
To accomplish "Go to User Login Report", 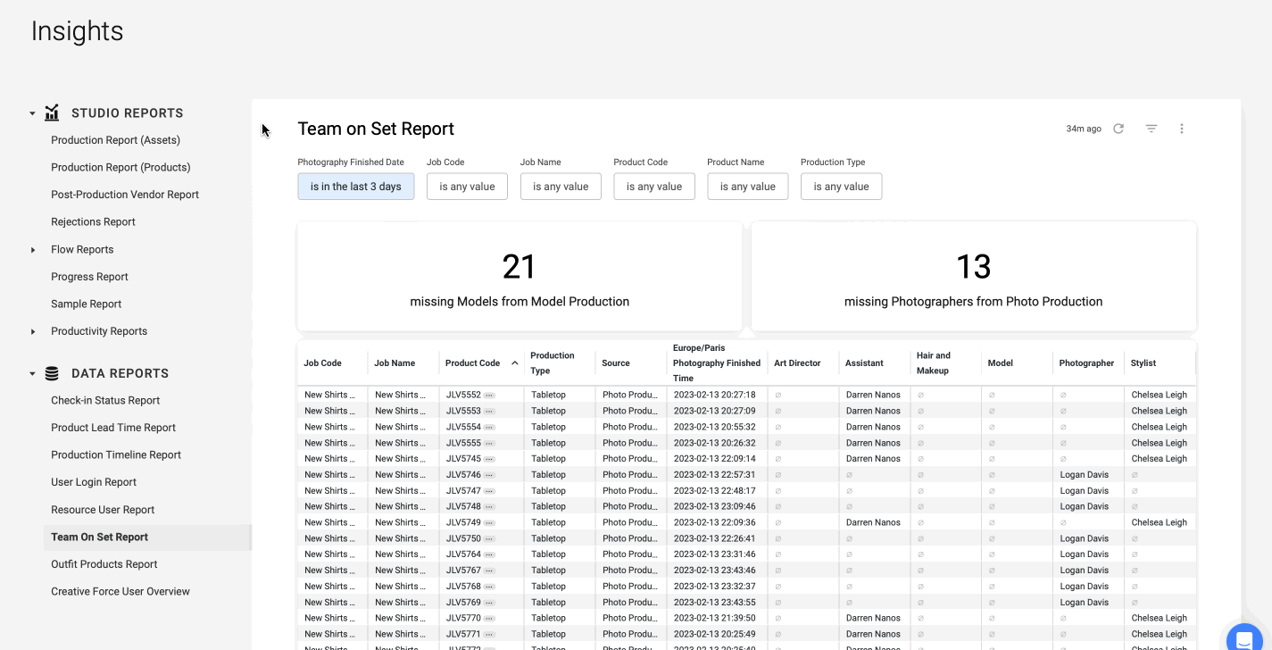I will coord(94,482).
